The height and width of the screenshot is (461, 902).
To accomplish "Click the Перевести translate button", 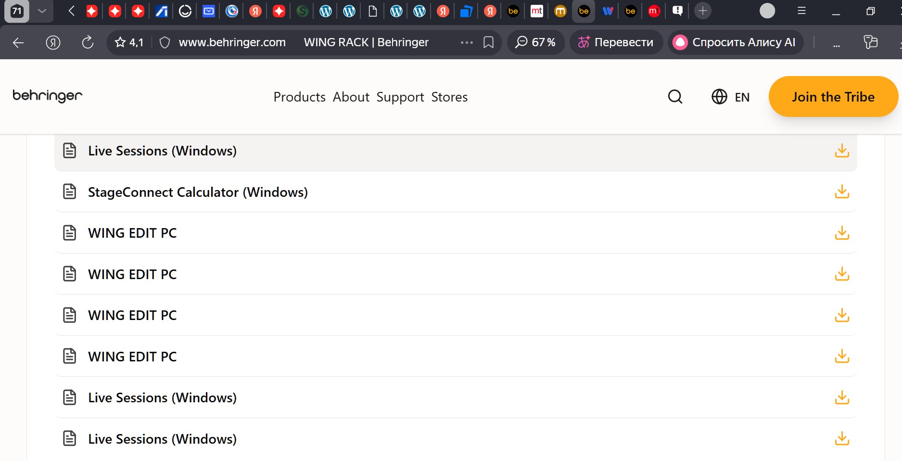I will coord(616,42).
